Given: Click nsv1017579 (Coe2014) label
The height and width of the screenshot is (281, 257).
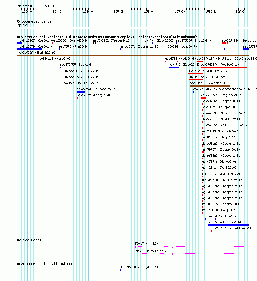Looking at the screenshot, I should pos(35,47).
